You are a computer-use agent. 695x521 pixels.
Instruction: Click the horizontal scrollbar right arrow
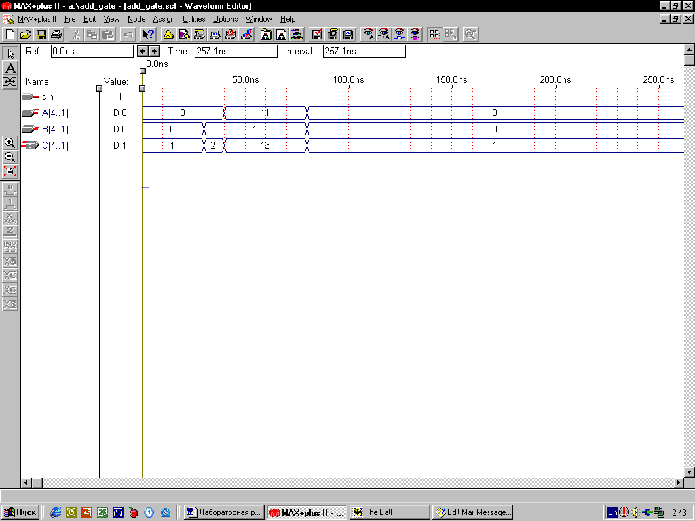click(678, 482)
